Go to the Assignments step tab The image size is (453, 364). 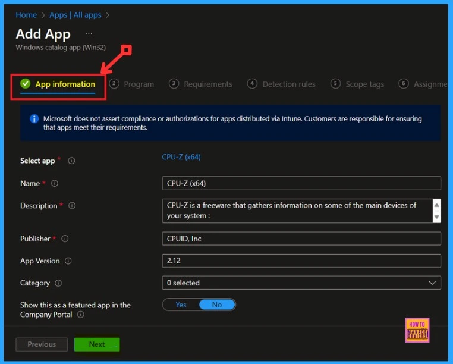423,84
